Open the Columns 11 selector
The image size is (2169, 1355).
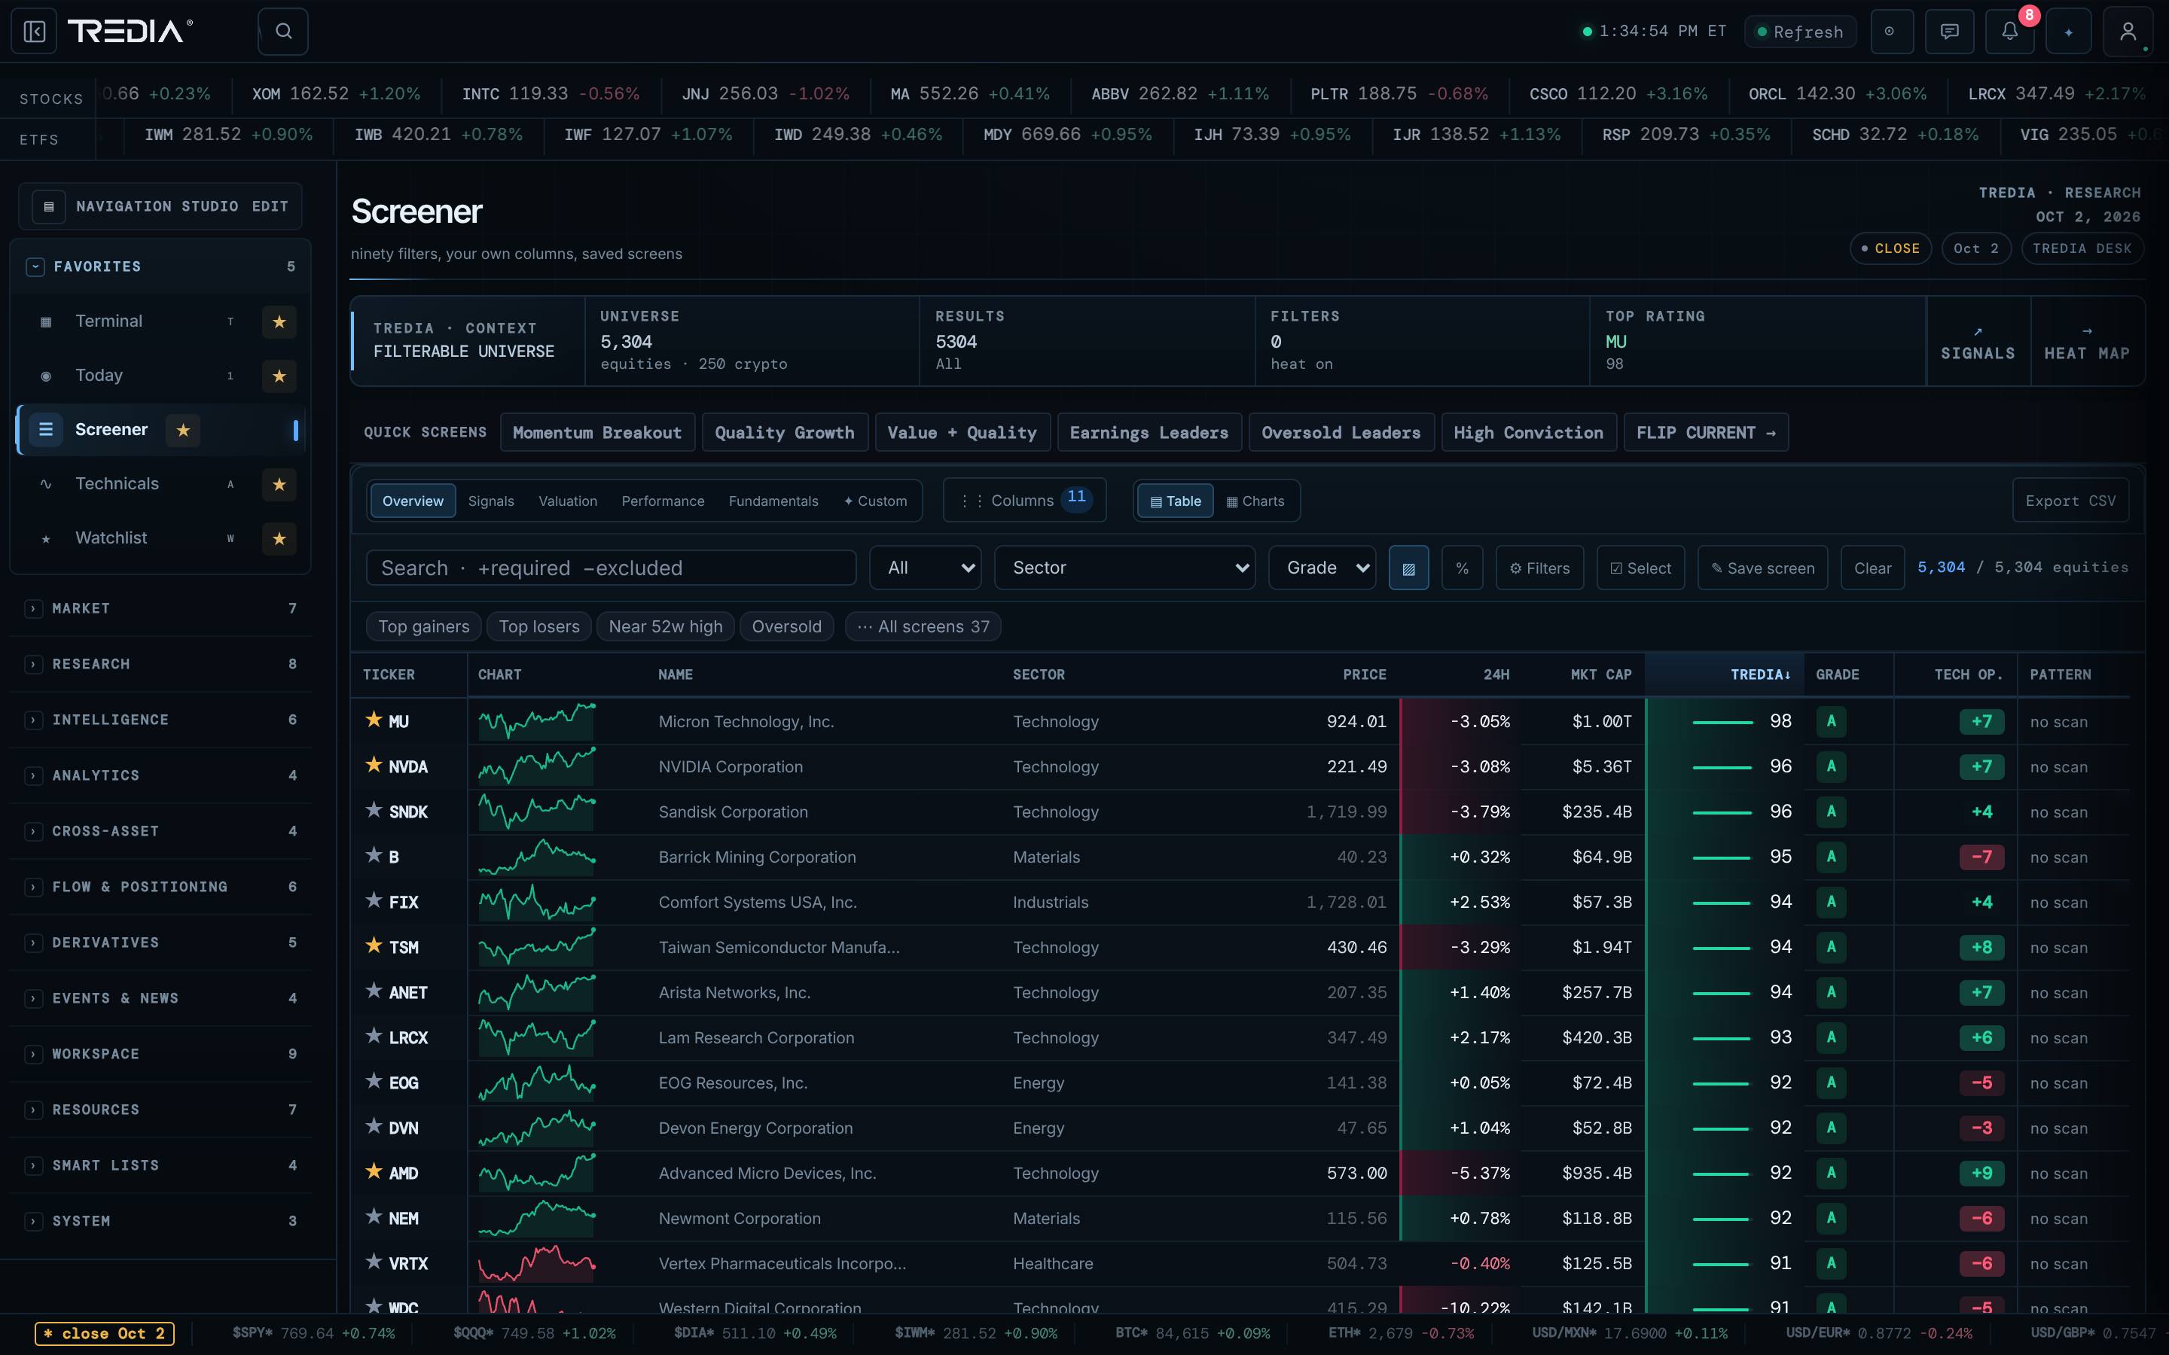1024,500
